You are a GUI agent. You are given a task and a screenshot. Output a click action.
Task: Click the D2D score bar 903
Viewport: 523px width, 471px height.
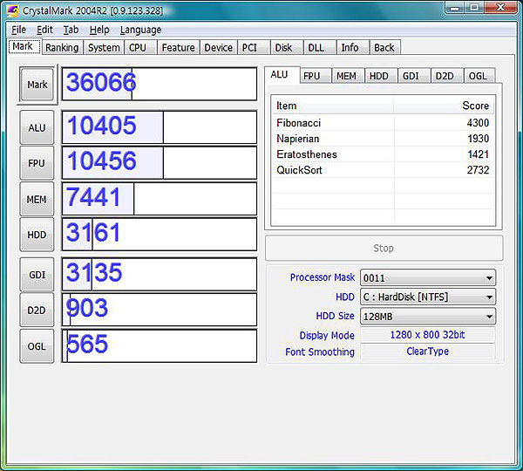(160, 310)
